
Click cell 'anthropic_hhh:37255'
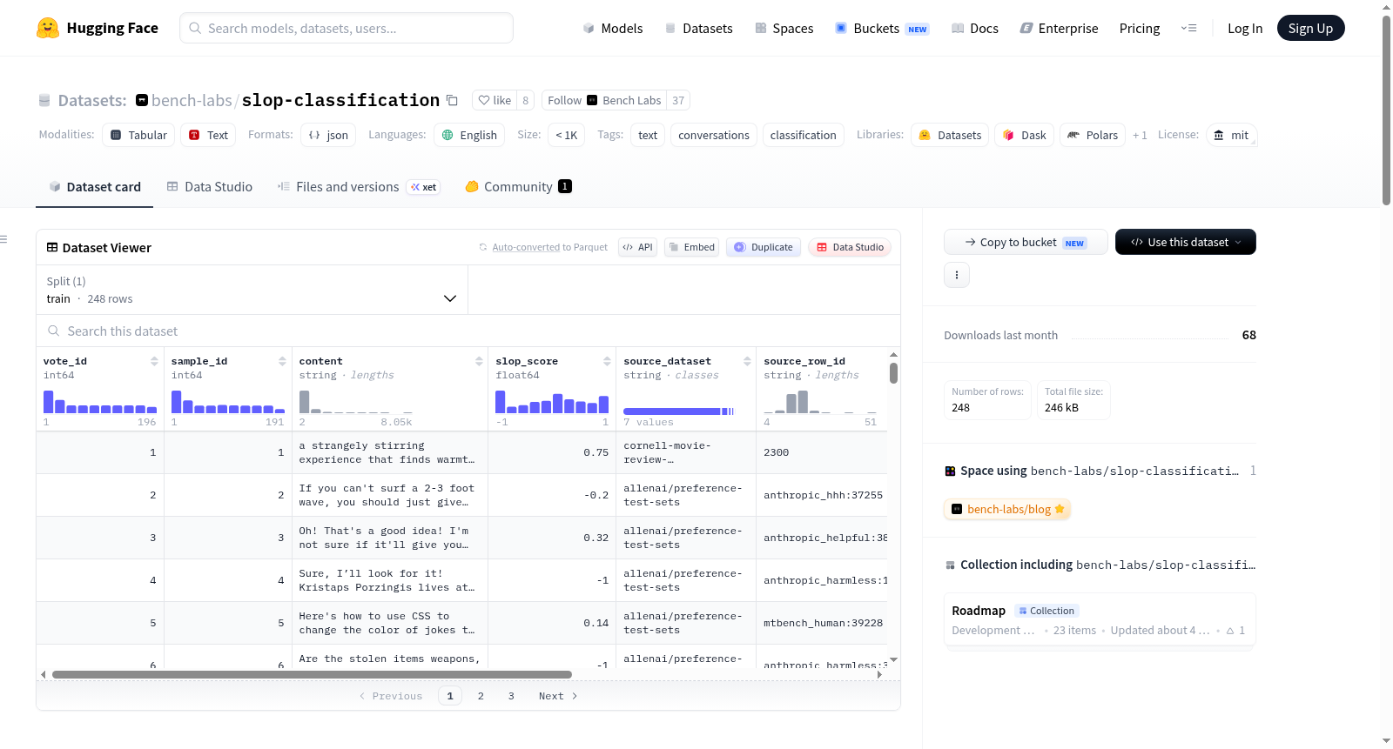[x=823, y=495]
